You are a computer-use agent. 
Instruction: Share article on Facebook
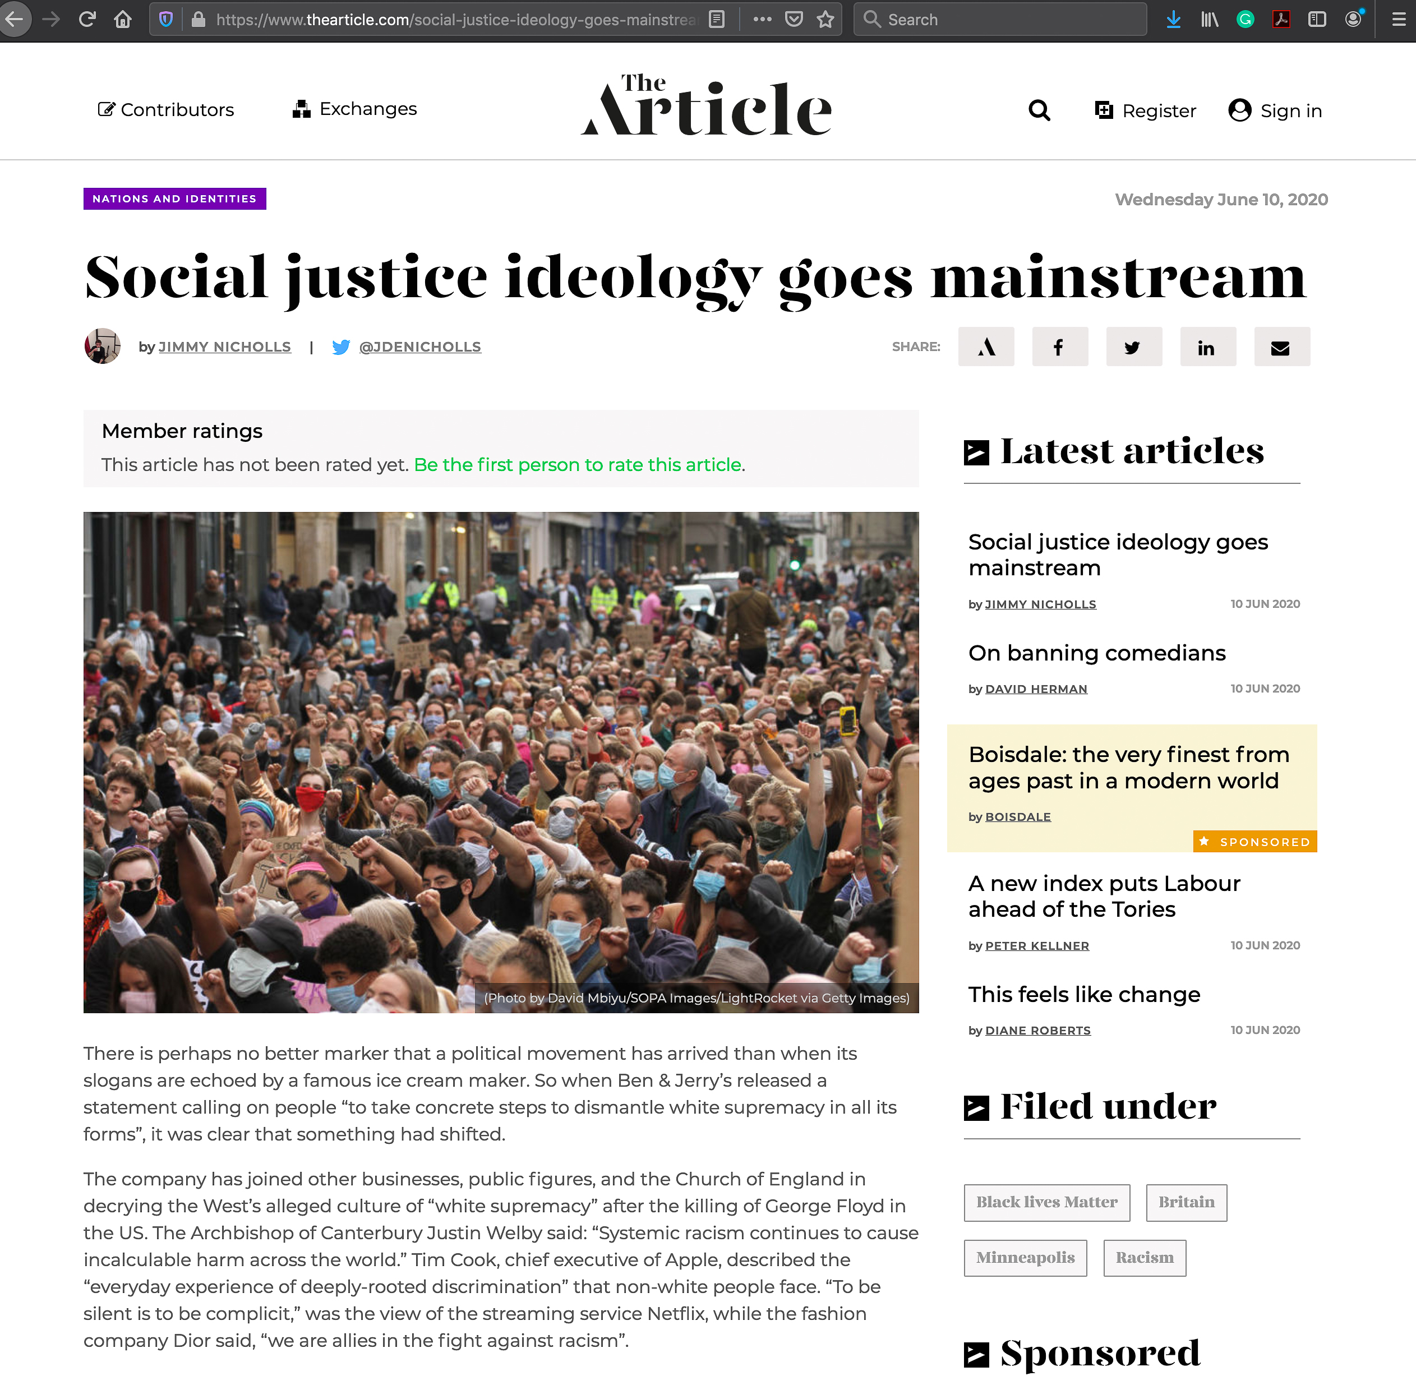tap(1060, 347)
